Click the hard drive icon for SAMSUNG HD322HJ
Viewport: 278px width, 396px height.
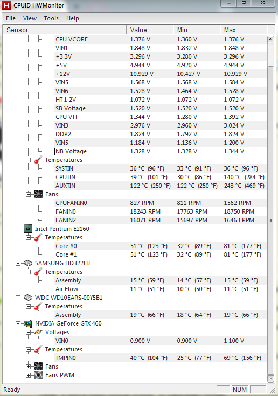(28, 263)
